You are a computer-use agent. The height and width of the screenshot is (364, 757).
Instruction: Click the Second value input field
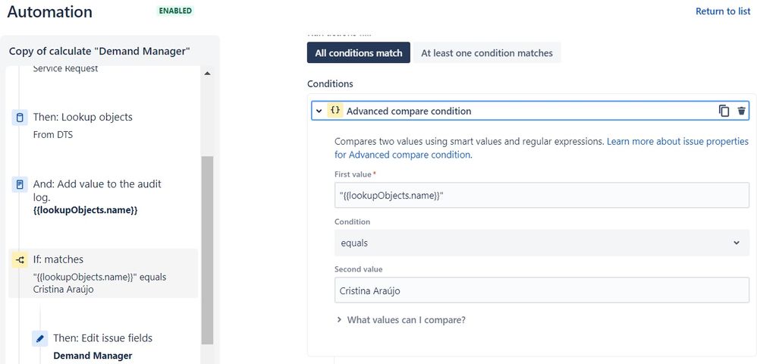point(542,290)
